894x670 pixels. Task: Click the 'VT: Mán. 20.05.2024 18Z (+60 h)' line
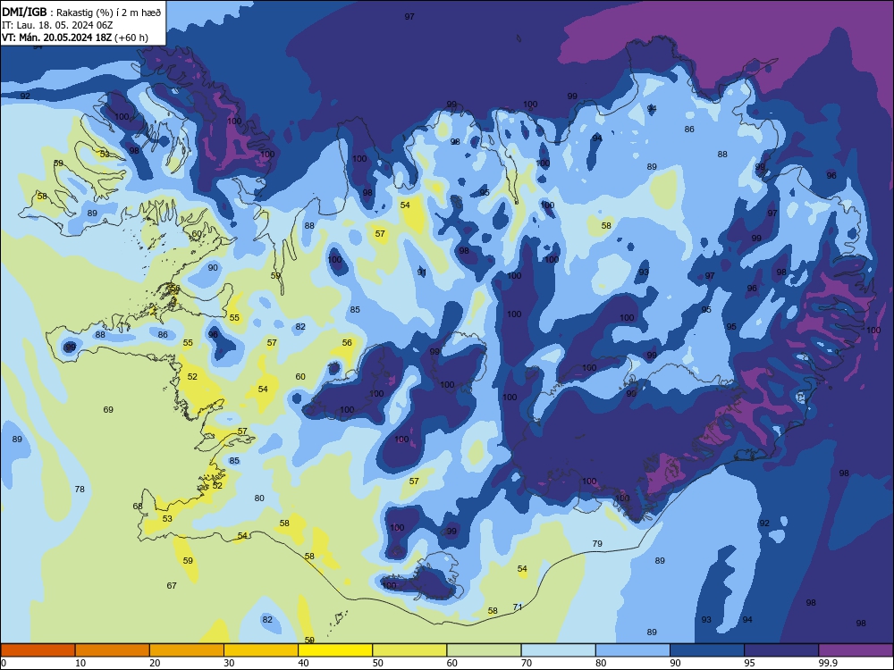pyautogui.click(x=75, y=38)
